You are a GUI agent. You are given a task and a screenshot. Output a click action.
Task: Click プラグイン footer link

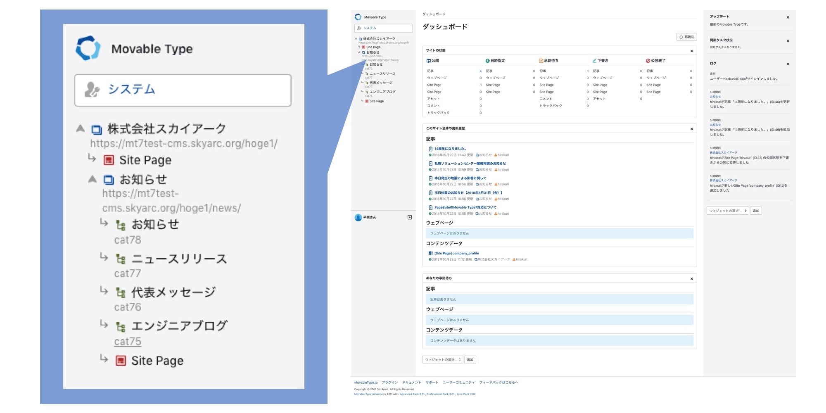tap(390, 382)
